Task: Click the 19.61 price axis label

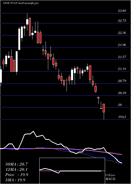Action: 122,117
